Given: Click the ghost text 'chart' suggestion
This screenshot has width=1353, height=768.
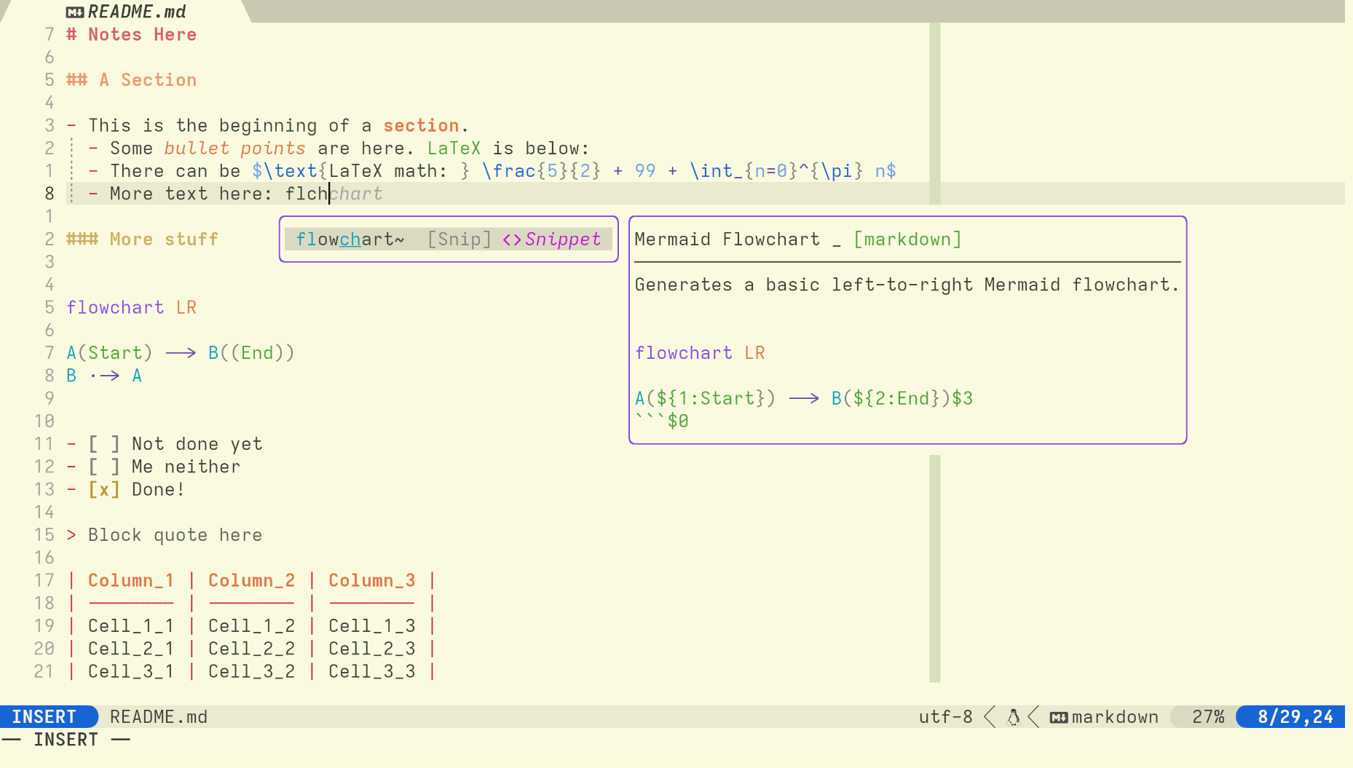Looking at the screenshot, I should coord(356,194).
